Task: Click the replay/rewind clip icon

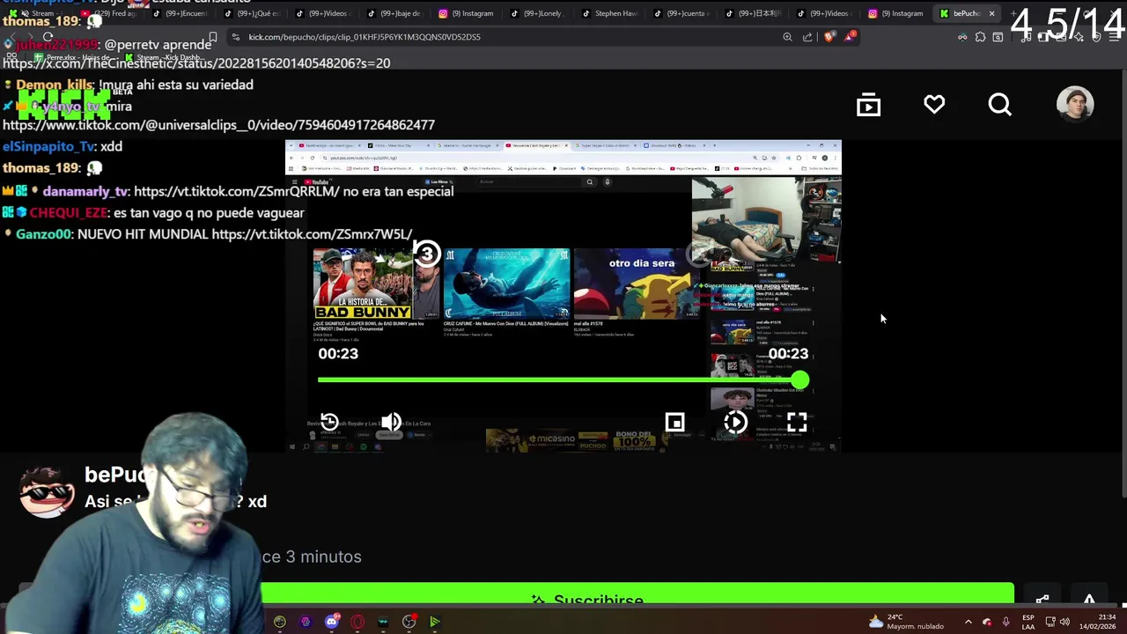Action: coord(329,422)
